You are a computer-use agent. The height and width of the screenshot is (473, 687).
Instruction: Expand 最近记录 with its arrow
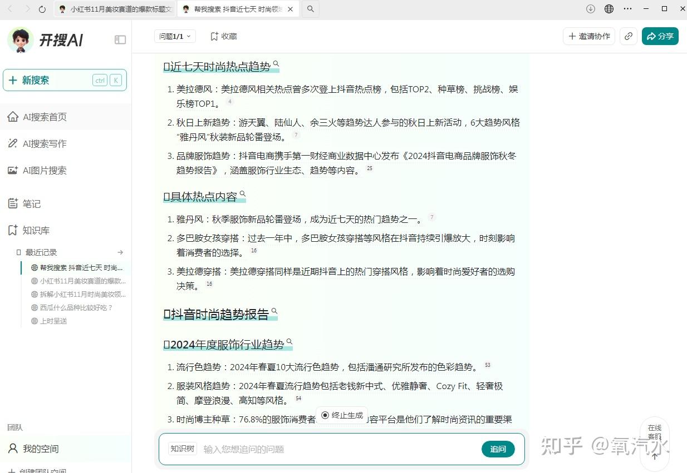120,252
